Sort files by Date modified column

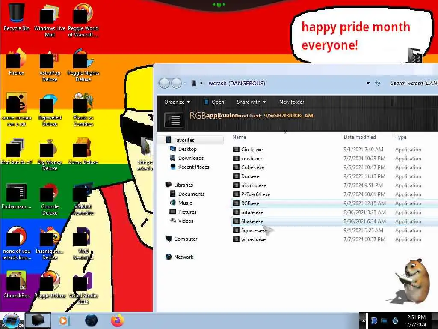pos(360,137)
